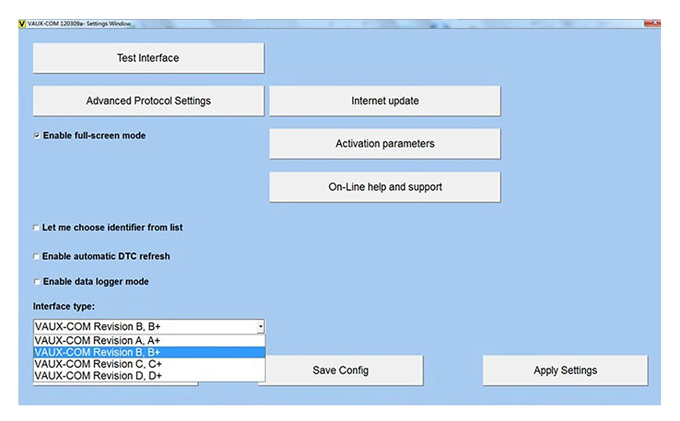Uncheck Enable full-screen mode

pyautogui.click(x=37, y=136)
